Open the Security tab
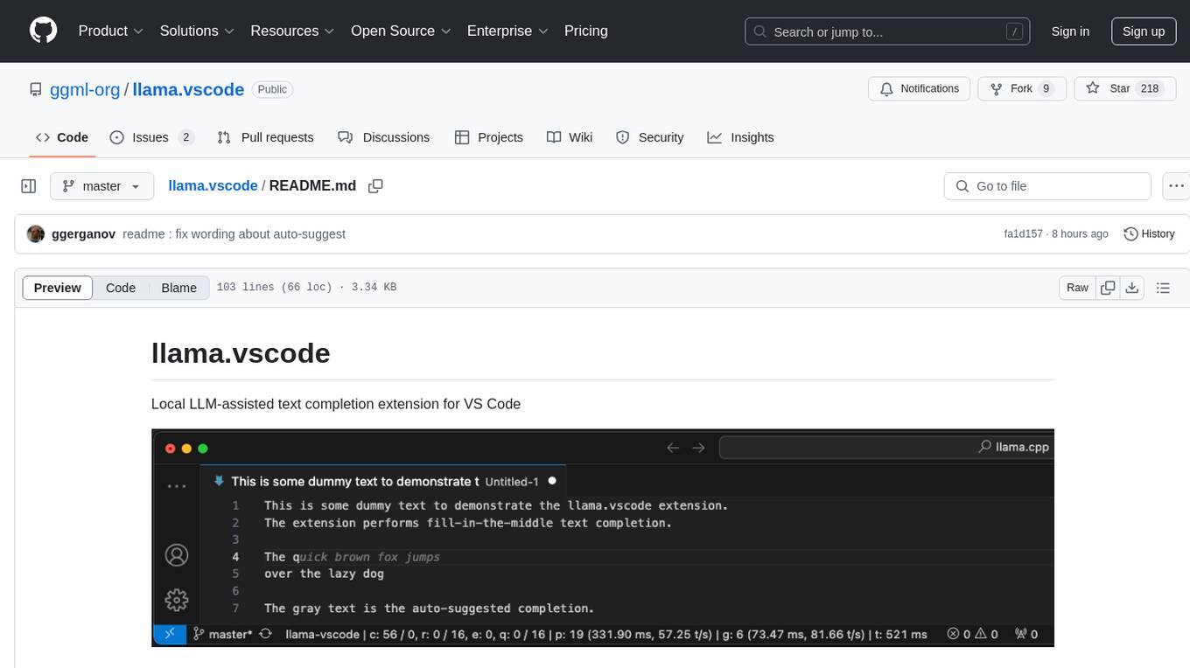 [x=650, y=137]
